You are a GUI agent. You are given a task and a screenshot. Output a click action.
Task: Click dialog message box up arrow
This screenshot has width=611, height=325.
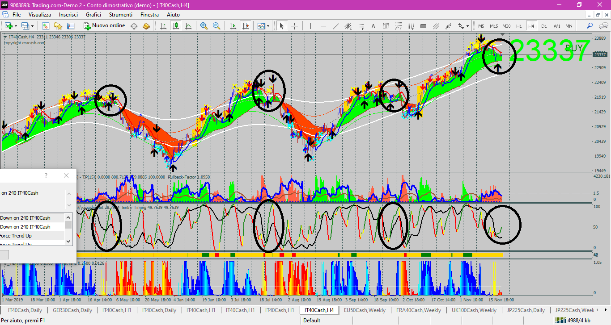tap(68, 193)
